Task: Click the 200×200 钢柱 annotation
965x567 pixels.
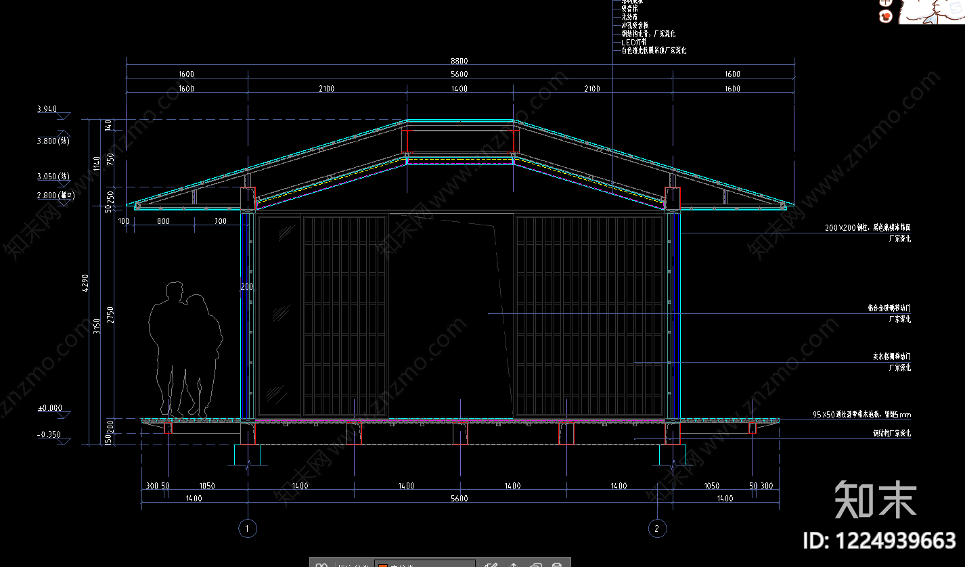Action: pyautogui.click(x=868, y=228)
